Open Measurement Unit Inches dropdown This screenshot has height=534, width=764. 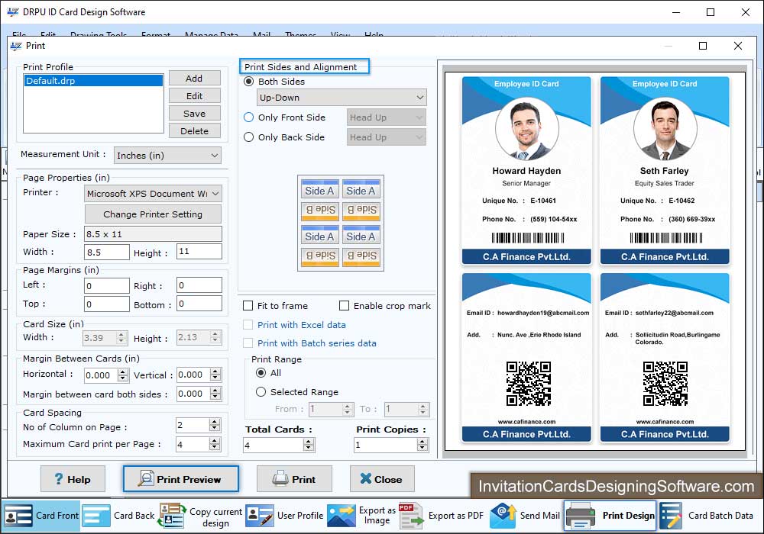167,155
